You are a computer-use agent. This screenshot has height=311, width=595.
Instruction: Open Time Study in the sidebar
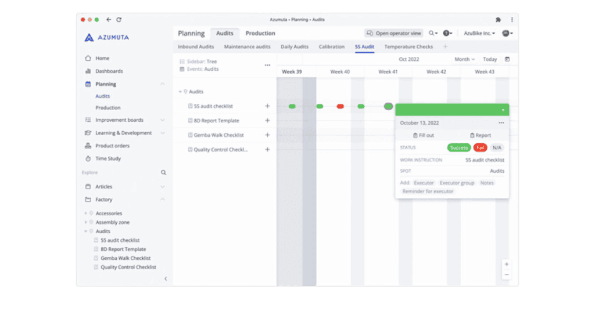[107, 159]
